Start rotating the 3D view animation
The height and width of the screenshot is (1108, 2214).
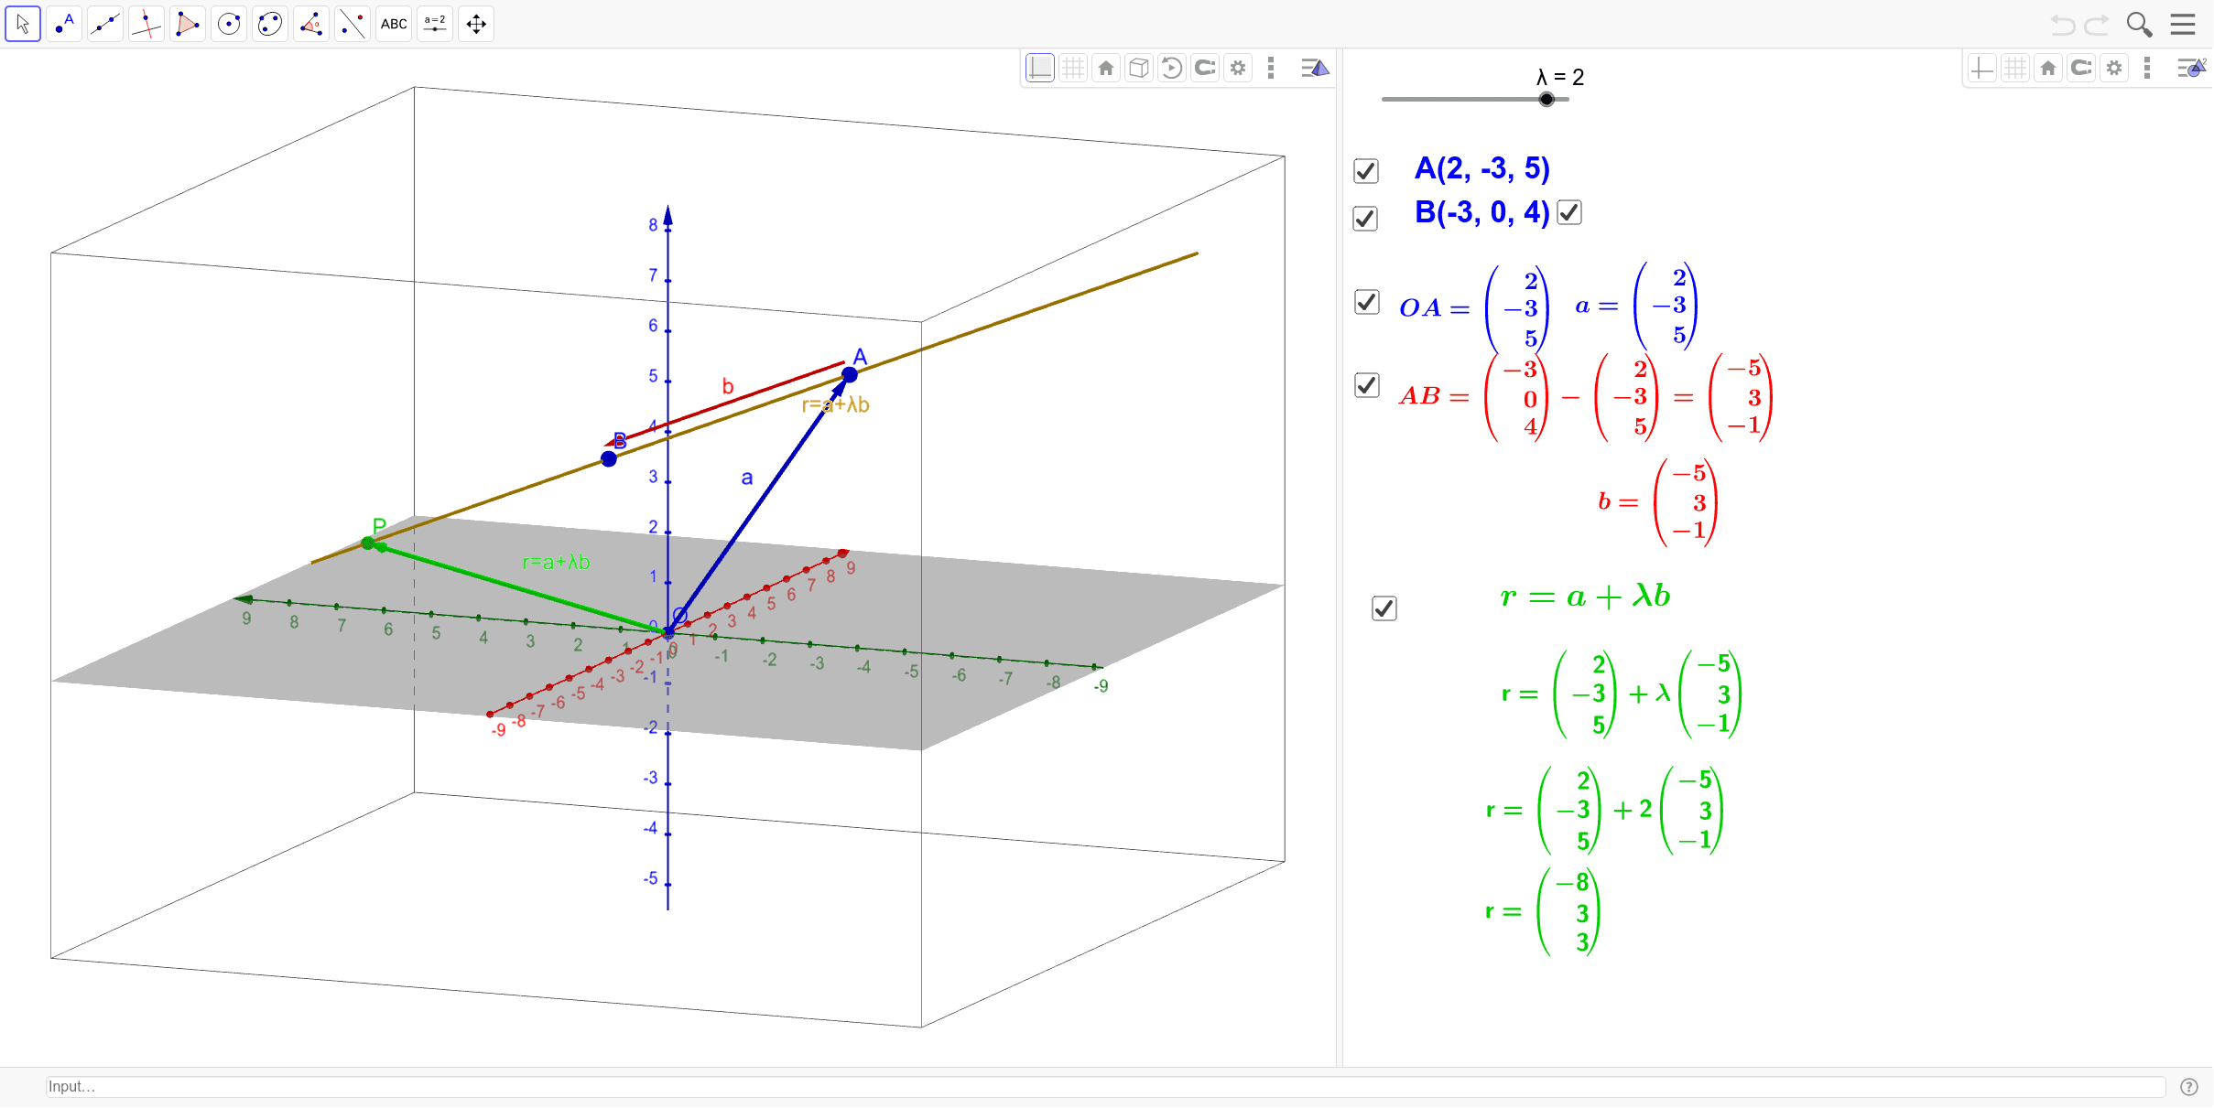pyautogui.click(x=1172, y=68)
